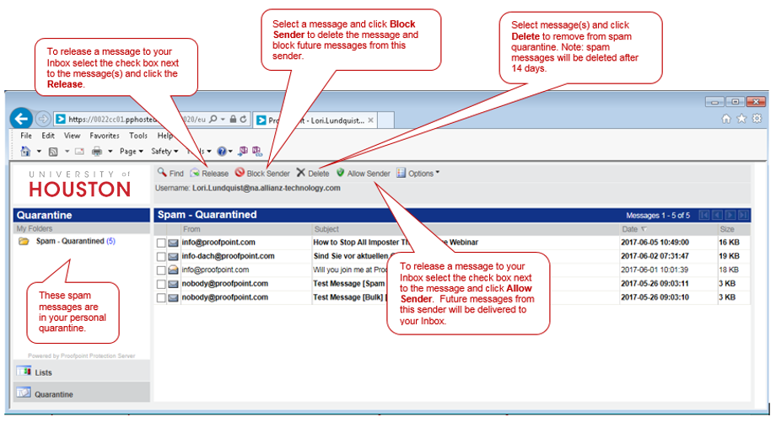Check the box for Will you join me message

pyautogui.click(x=161, y=270)
